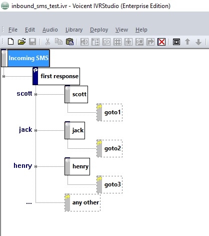
Task: Collapse the jack branch
Action: pos(35,130)
